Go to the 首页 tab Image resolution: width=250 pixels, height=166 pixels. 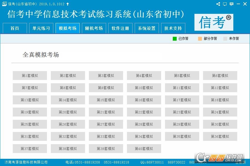coord(15,28)
